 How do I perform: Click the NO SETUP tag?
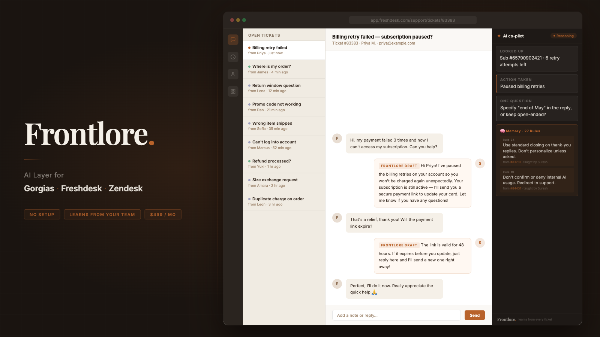(x=42, y=215)
